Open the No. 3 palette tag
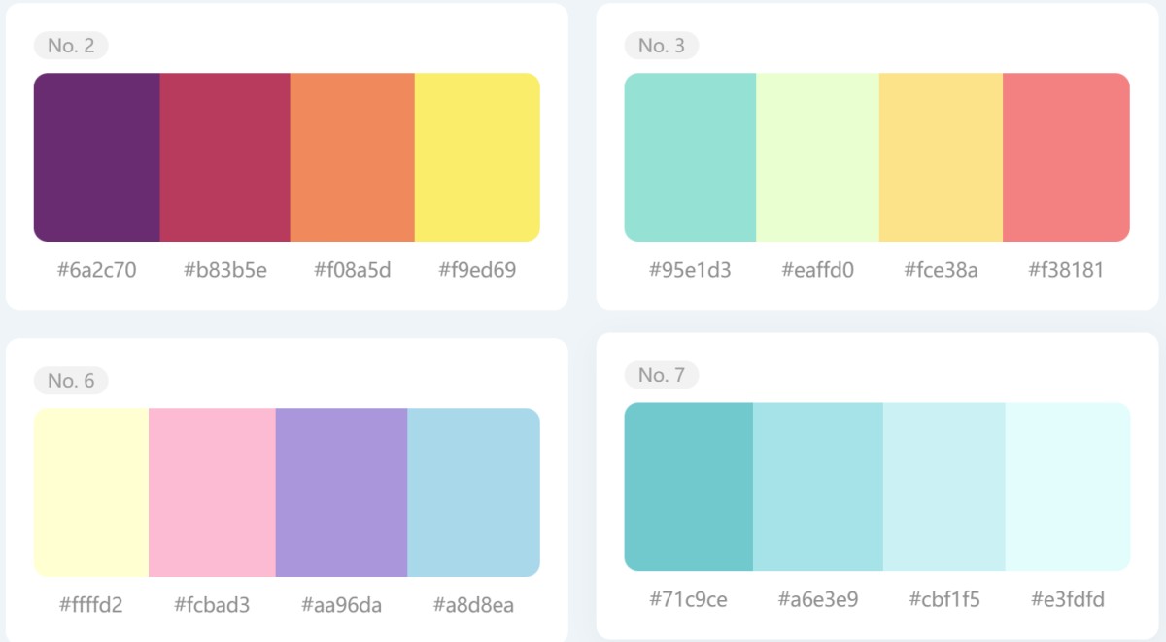This screenshot has height=642, width=1166. (x=661, y=46)
